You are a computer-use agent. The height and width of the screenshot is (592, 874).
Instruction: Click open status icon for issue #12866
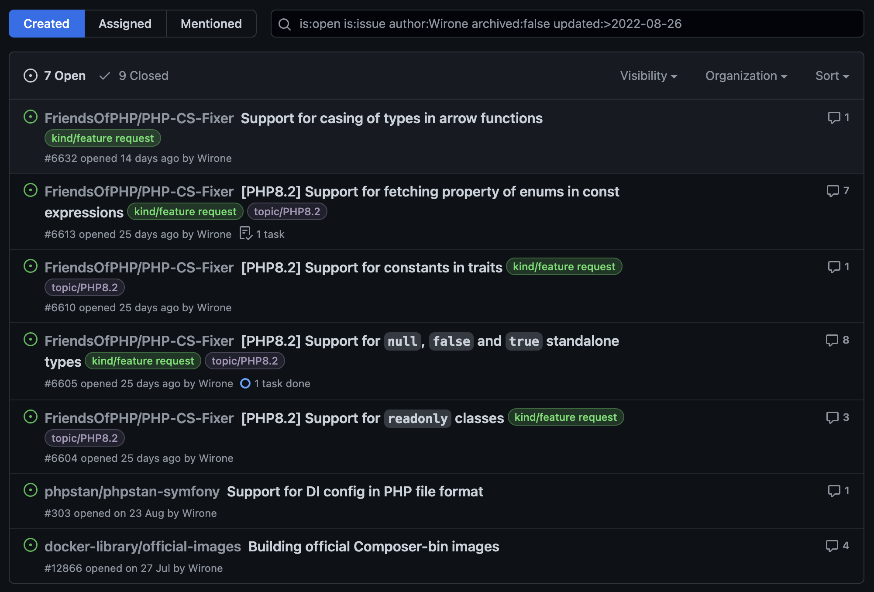(x=31, y=545)
